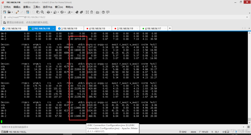Add a new tab with plus button
251x135 pixels.
click(x=170, y=28)
